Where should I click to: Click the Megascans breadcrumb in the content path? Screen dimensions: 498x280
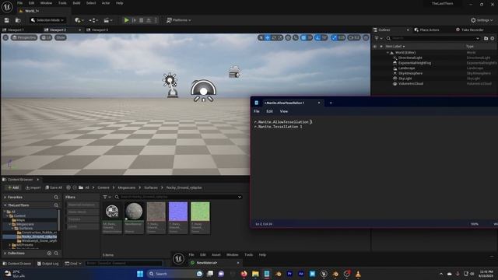[x=126, y=187]
